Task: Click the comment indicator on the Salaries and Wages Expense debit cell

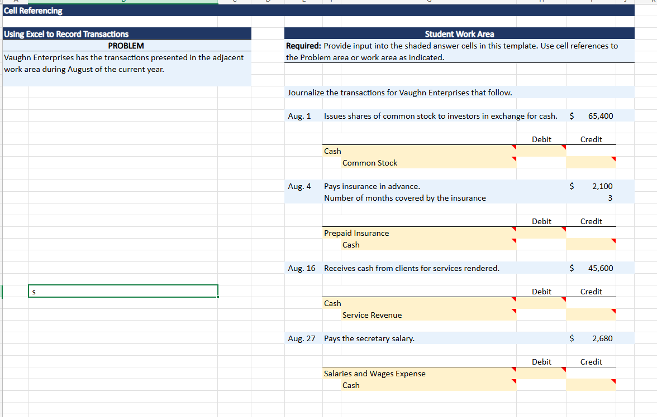Action: coord(564,369)
